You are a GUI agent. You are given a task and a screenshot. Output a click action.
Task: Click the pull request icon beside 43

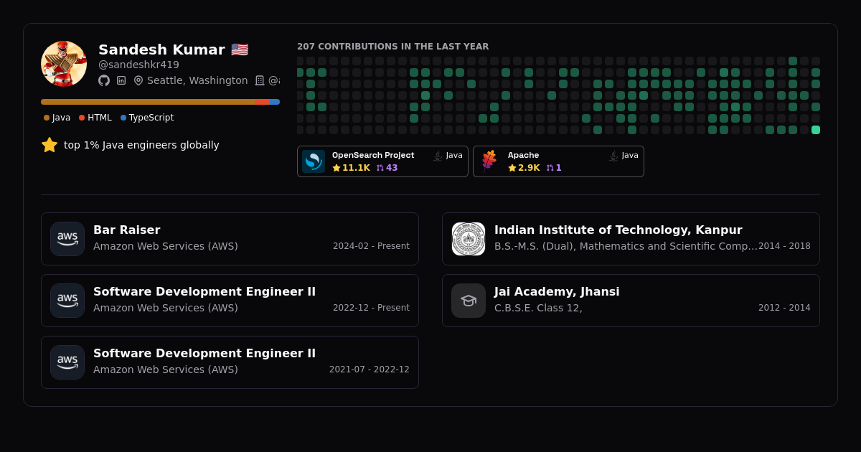point(380,168)
